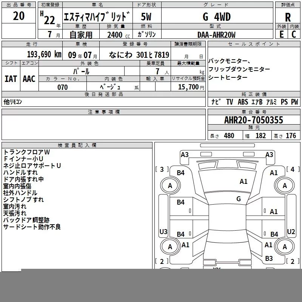
Task: Click the grade text G 4WD
Action: (x=216, y=17)
